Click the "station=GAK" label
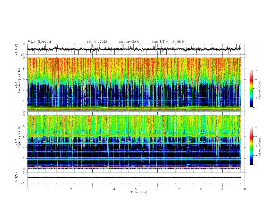275x212 pixels. pos(129,42)
